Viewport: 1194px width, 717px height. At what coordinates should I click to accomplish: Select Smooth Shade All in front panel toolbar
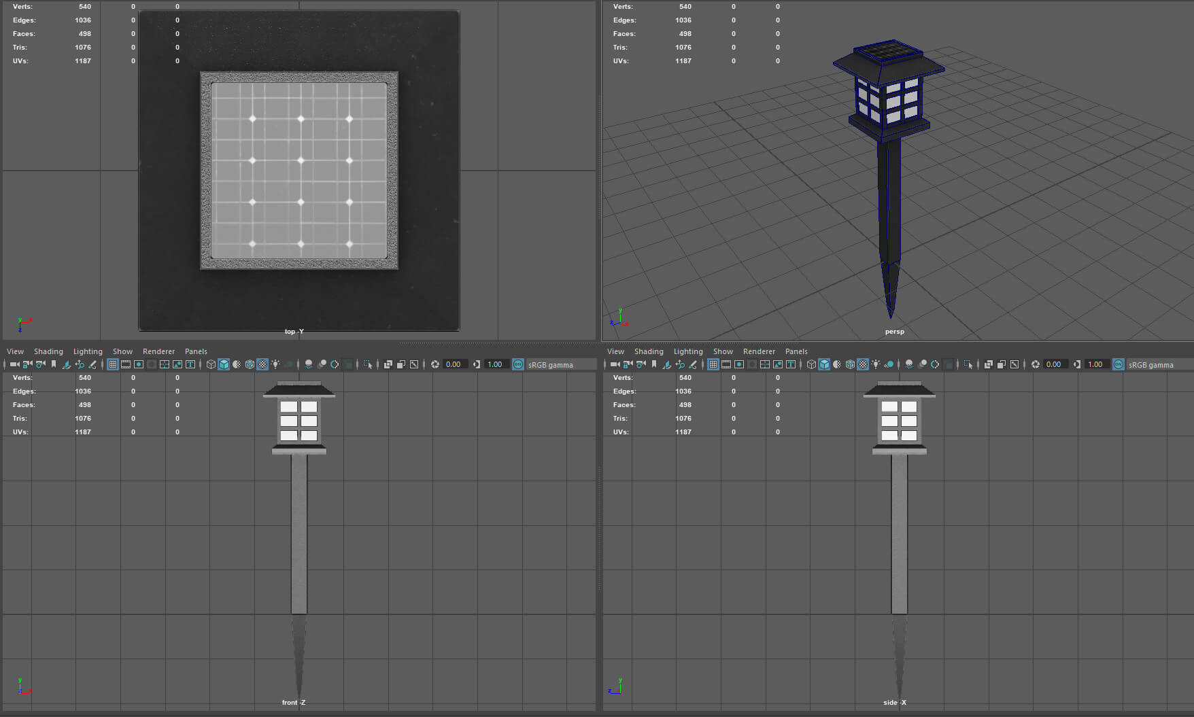click(224, 364)
